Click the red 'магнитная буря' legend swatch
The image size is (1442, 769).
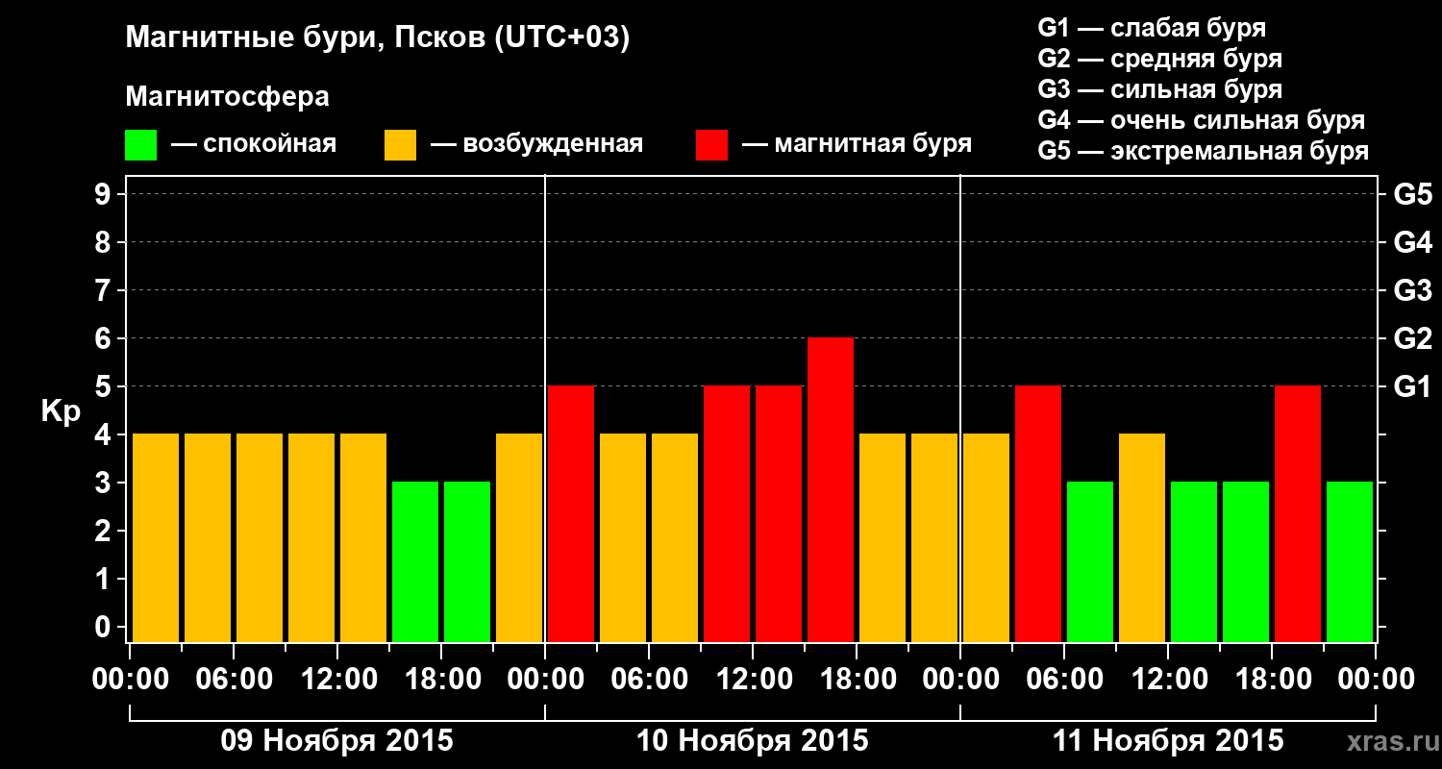coord(711,145)
